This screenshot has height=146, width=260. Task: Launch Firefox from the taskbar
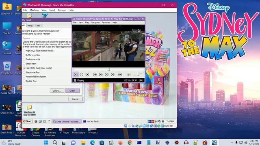click(121, 142)
